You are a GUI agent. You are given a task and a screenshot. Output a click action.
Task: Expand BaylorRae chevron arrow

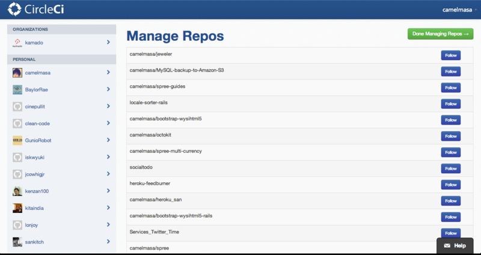108,89
